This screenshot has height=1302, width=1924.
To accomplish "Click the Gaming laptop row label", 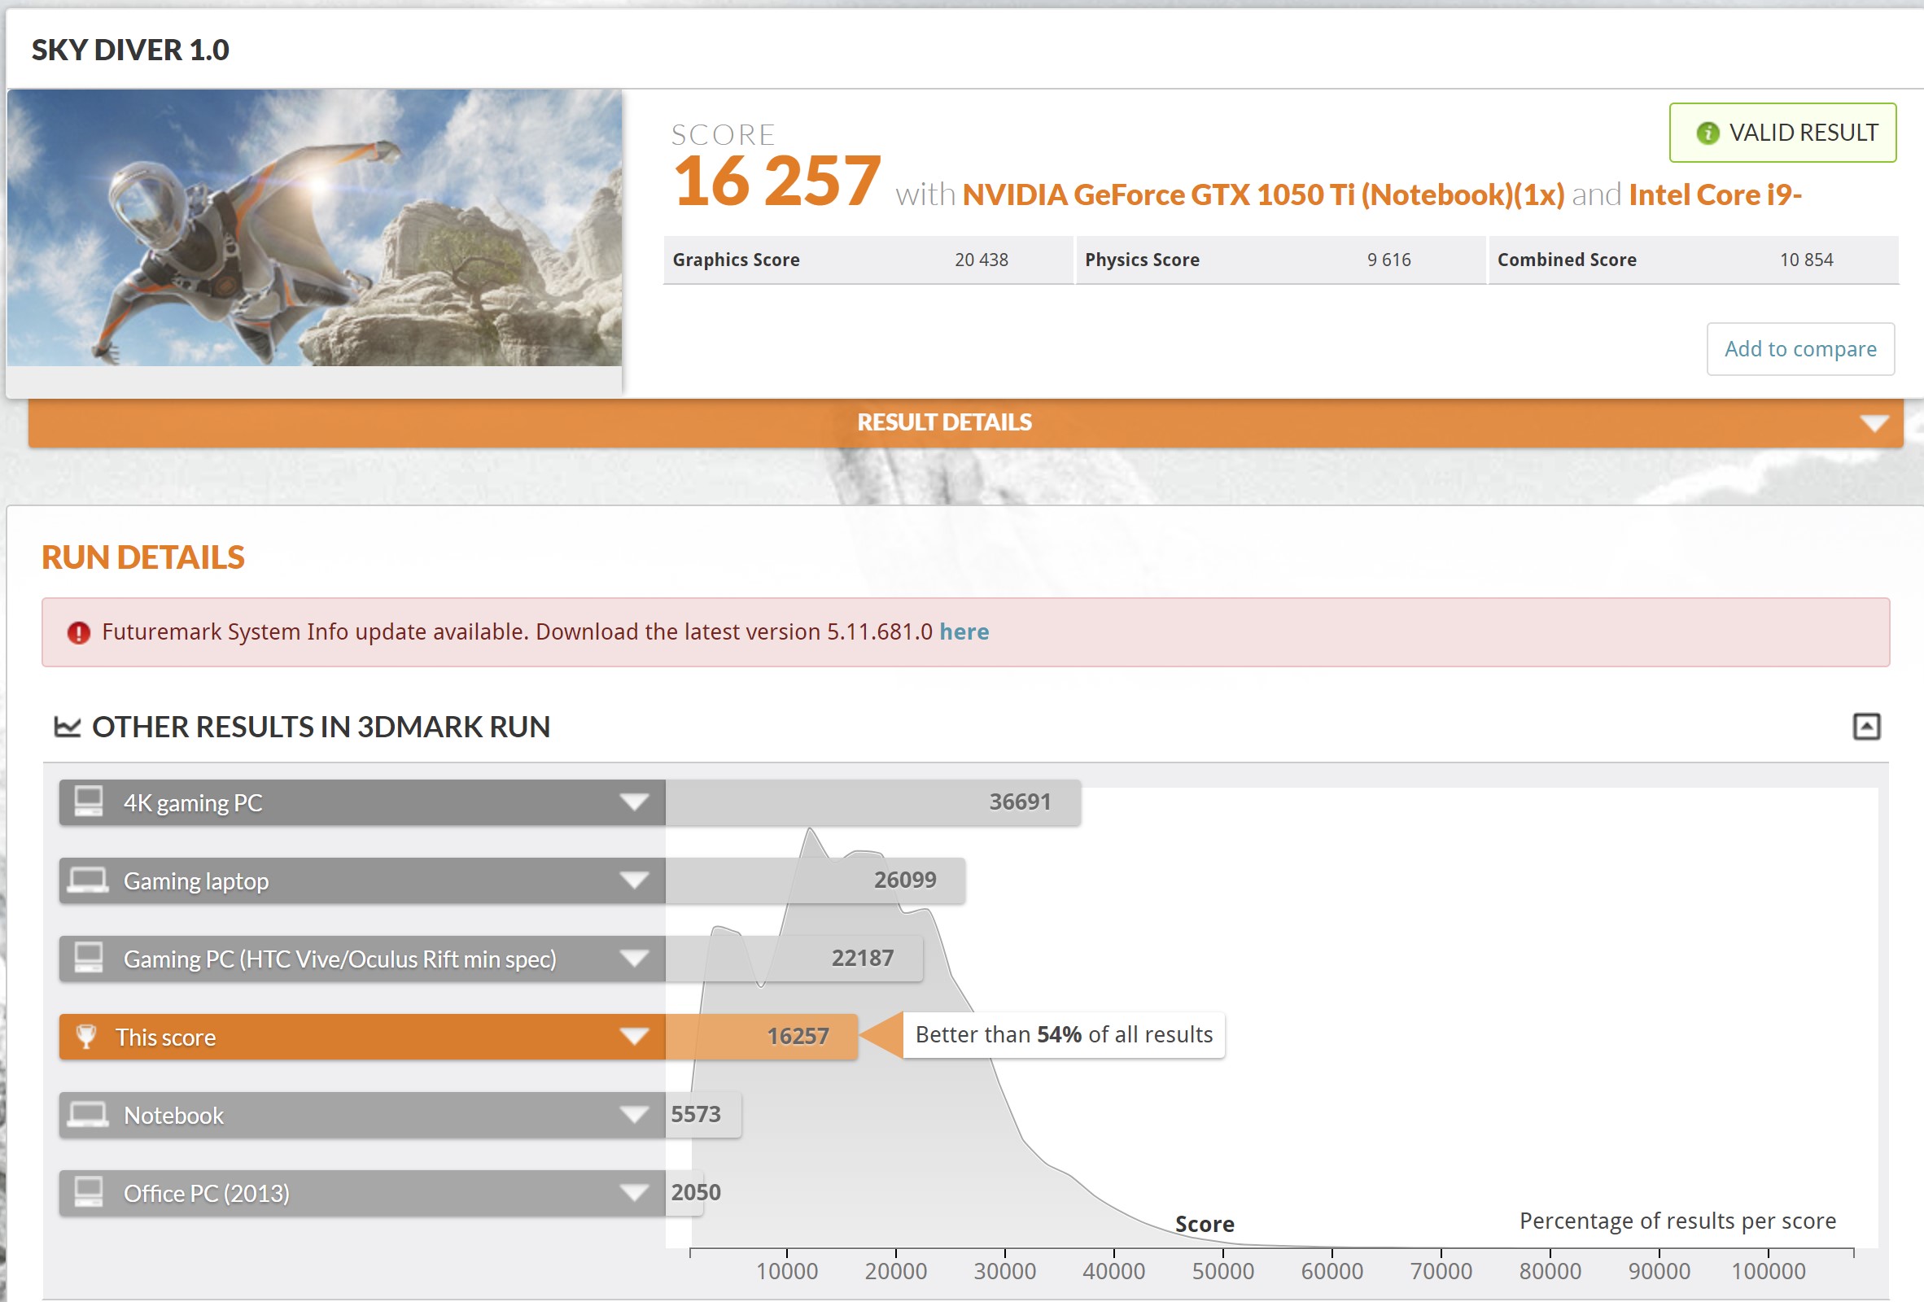I will 196,880.
